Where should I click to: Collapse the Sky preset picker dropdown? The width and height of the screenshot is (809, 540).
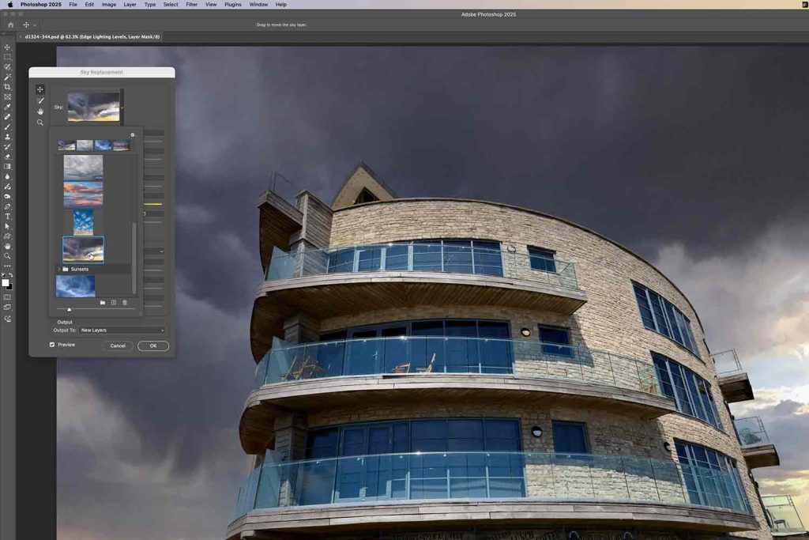[122, 106]
